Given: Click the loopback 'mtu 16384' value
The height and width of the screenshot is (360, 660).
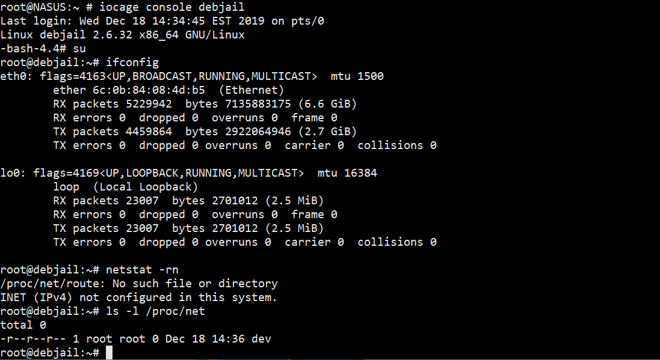Looking at the screenshot, I should [347, 173].
